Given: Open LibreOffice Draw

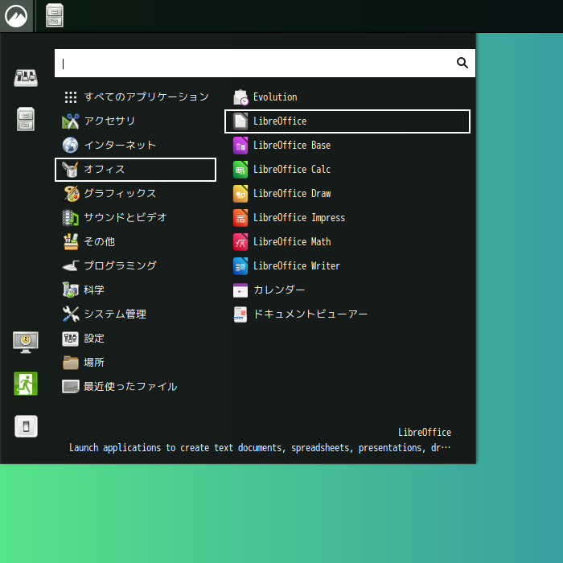Looking at the screenshot, I should pyautogui.click(x=291, y=194).
